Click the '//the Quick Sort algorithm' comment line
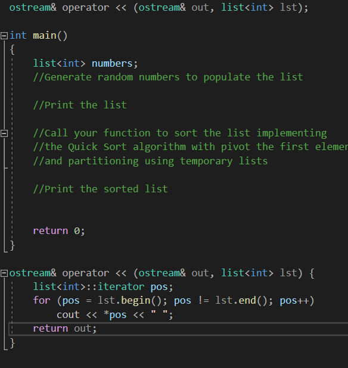The image size is (348, 368). tap(191, 147)
